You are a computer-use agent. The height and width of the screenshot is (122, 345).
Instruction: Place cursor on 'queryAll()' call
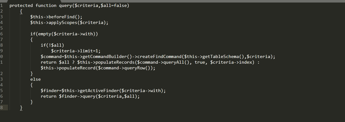tap(176, 62)
